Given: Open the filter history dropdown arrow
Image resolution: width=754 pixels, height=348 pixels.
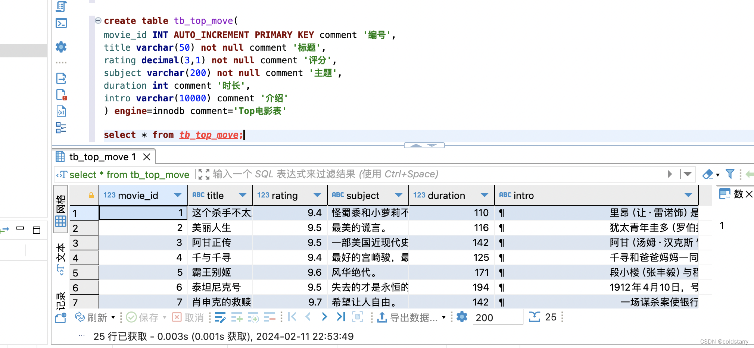Looking at the screenshot, I should click(688, 174).
